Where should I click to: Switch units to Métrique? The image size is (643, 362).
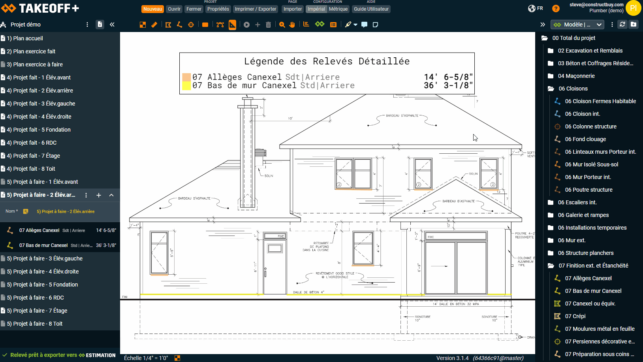tap(338, 9)
